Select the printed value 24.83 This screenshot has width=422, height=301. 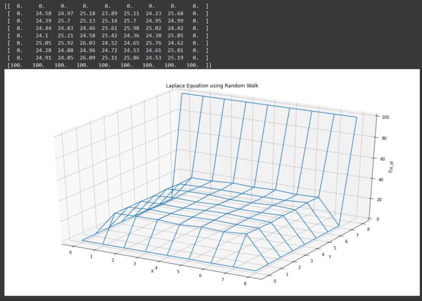point(65,28)
